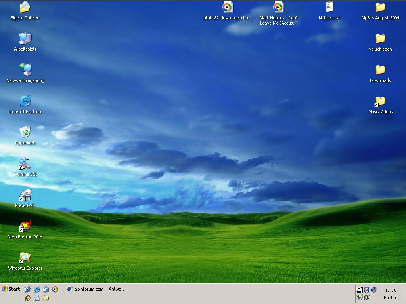Switch to the alpinforum.com taskbar window
The width and height of the screenshot is (406, 304).
click(x=97, y=289)
